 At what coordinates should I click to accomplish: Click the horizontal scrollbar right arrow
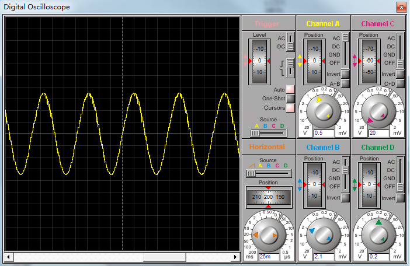coord(237,257)
